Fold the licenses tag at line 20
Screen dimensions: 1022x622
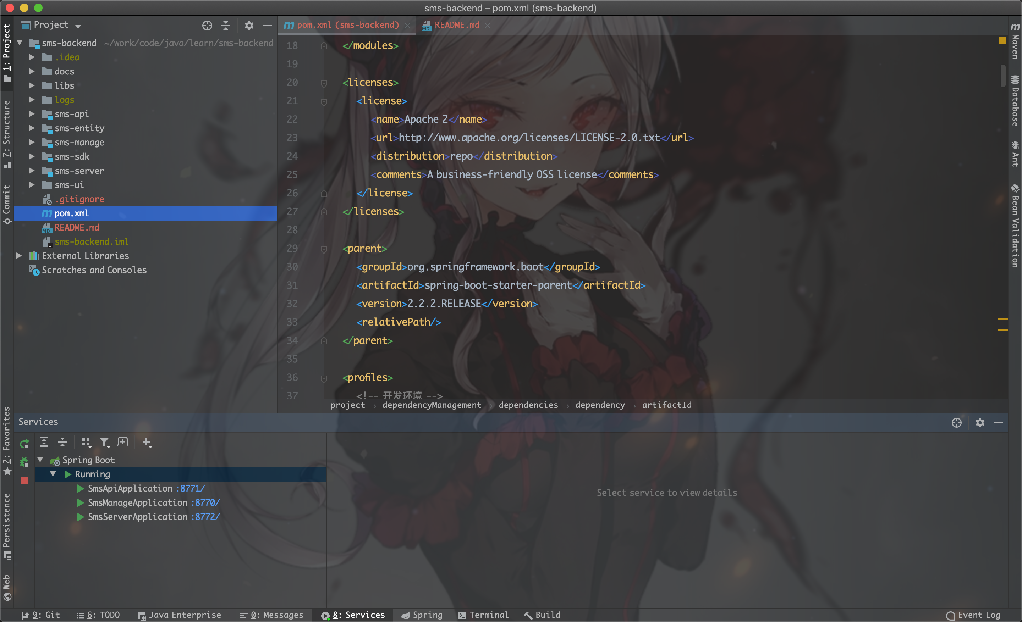pyautogui.click(x=324, y=83)
